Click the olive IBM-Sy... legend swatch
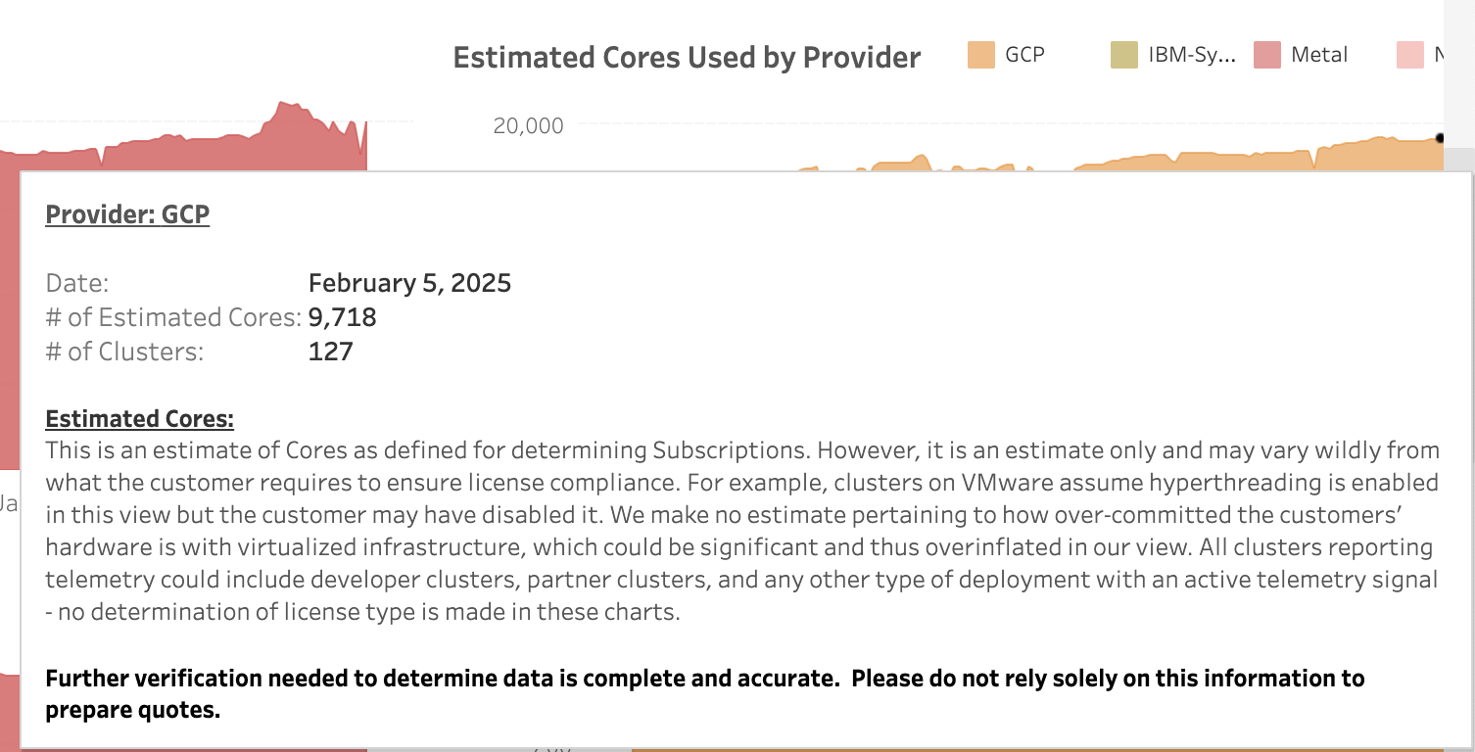1475x752 pixels. (x=1124, y=55)
